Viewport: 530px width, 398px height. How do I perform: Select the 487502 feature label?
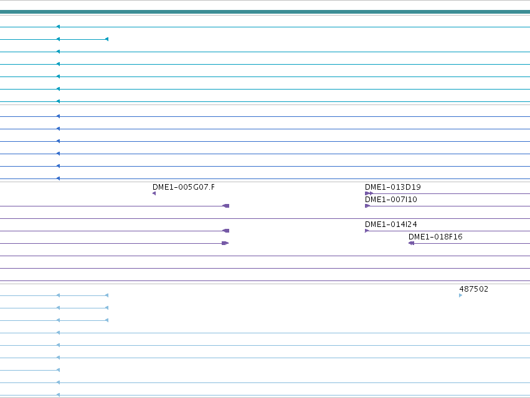(x=473, y=289)
